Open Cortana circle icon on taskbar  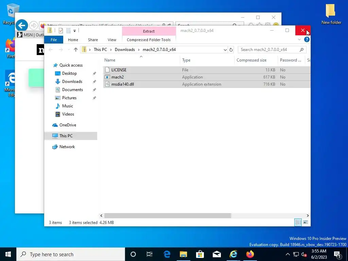(133, 254)
